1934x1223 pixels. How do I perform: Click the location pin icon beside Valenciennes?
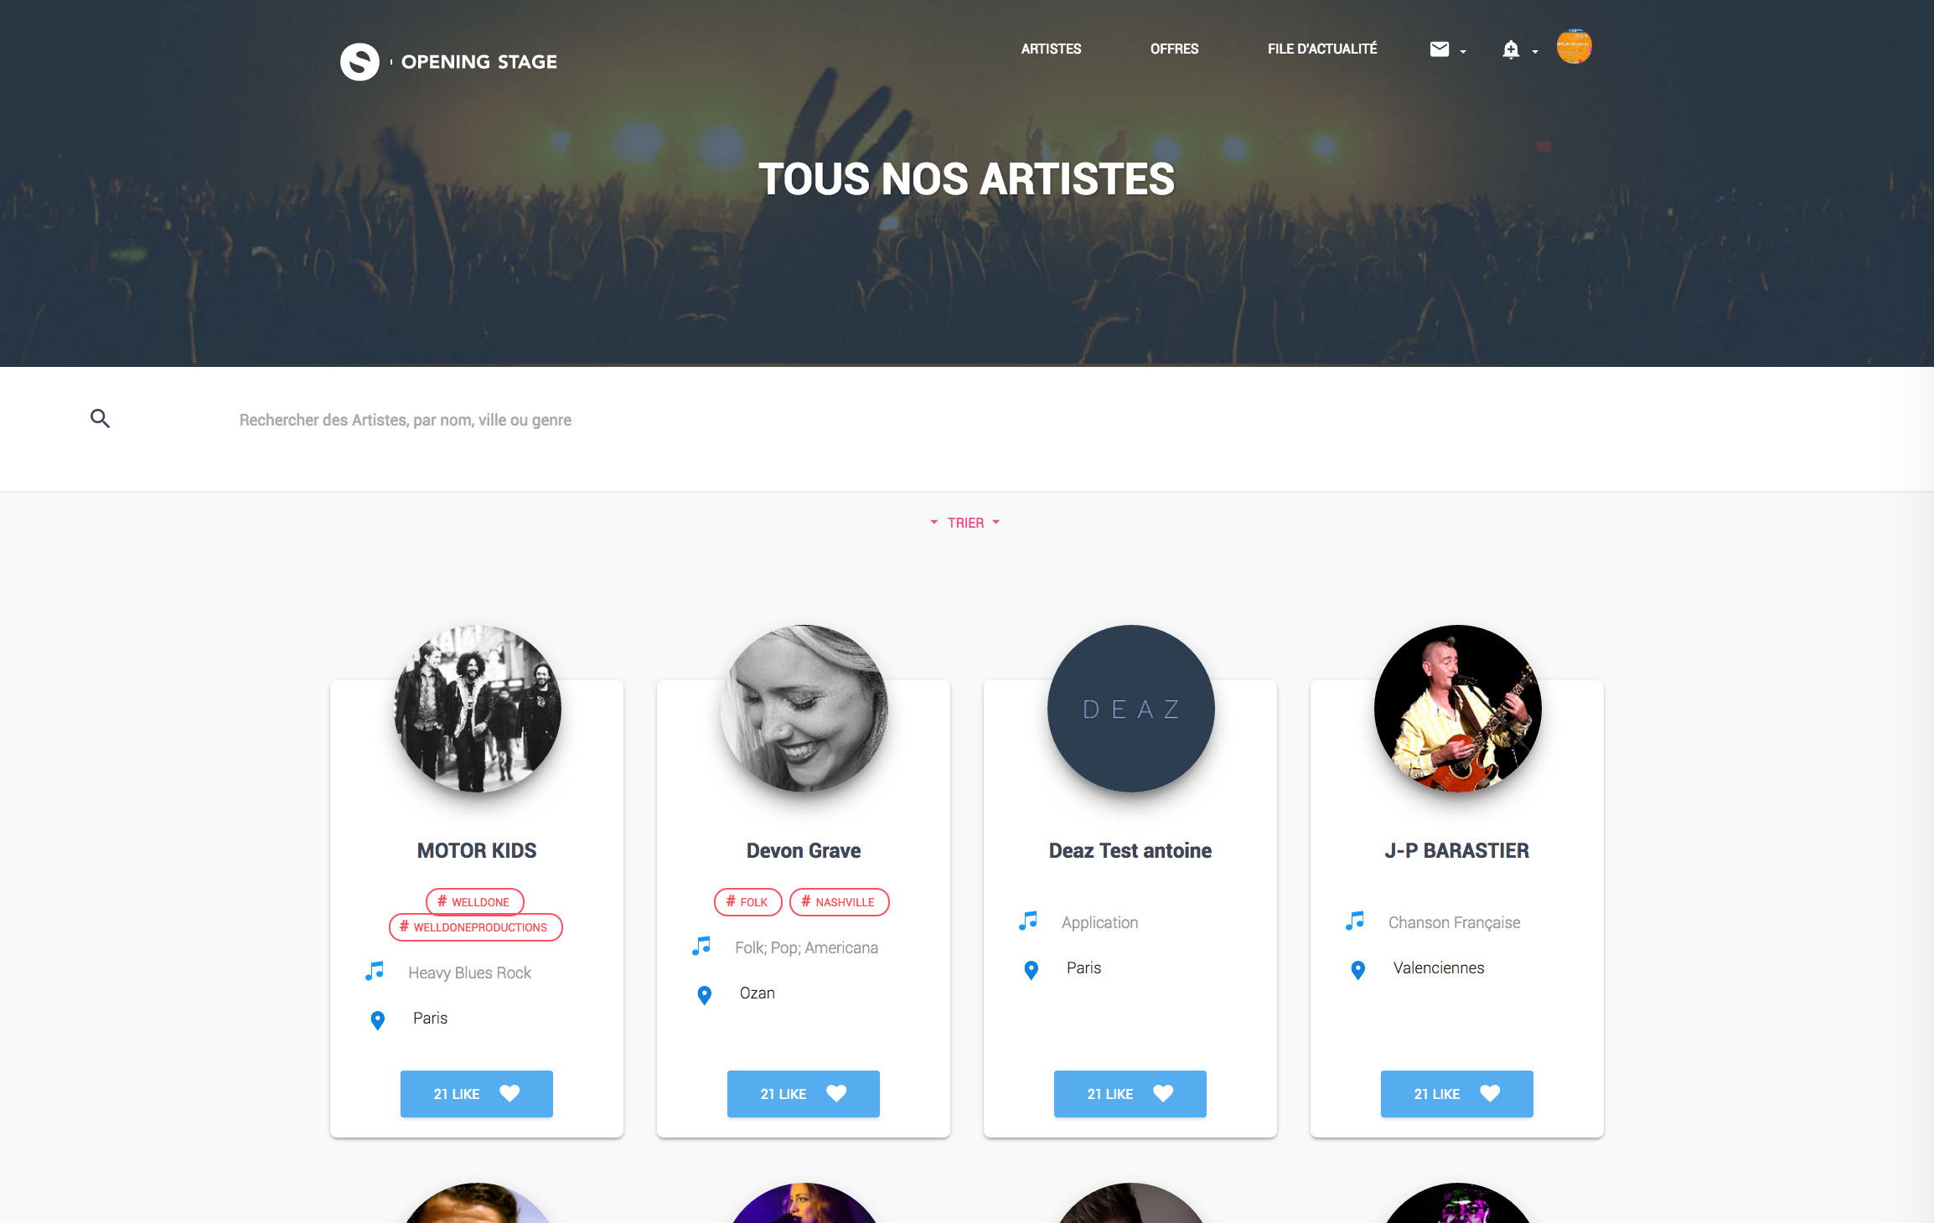pos(1358,969)
